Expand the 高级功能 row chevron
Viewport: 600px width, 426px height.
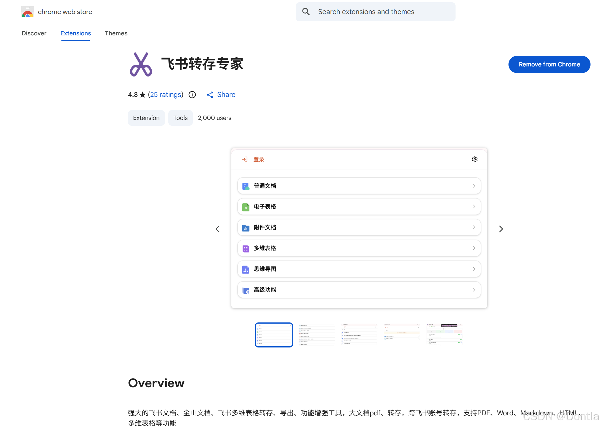pos(474,290)
